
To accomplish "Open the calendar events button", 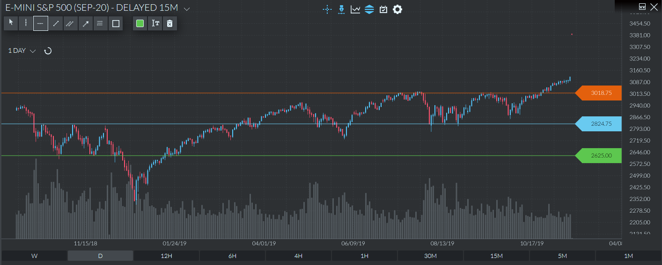I will coord(383,9).
